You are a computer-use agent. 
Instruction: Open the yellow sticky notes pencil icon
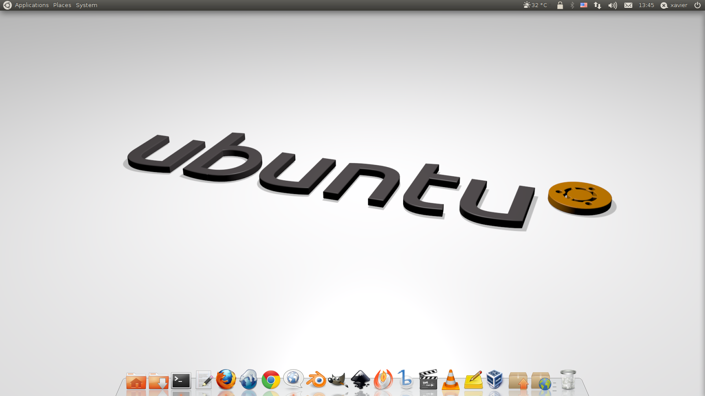[473, 380]
